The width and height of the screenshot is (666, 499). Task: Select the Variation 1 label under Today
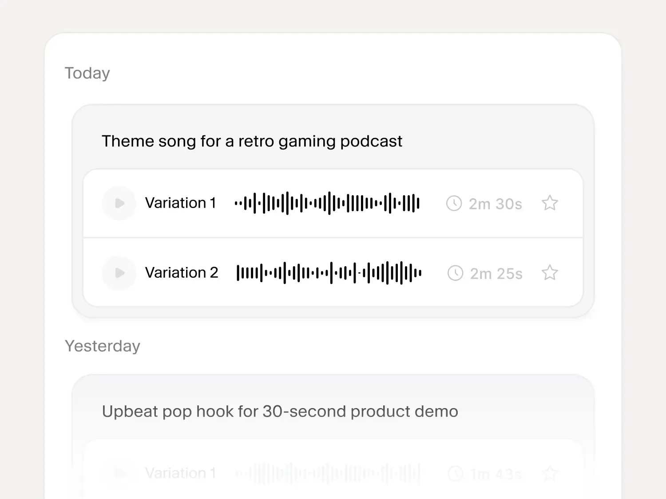coord(180,203)
